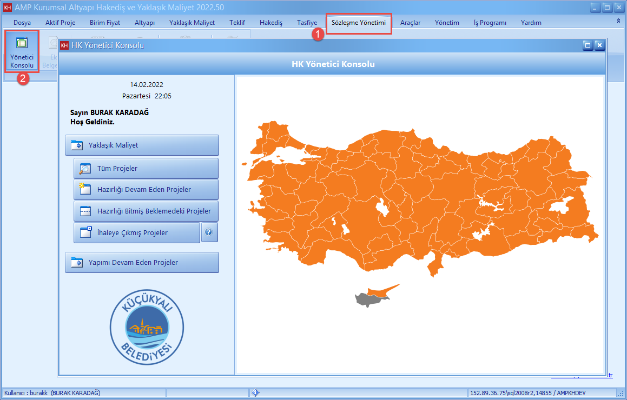Open Hazırlığı Devam Eden Projeler
This screenshot has height=400, width=627.
tap(146, 190)
